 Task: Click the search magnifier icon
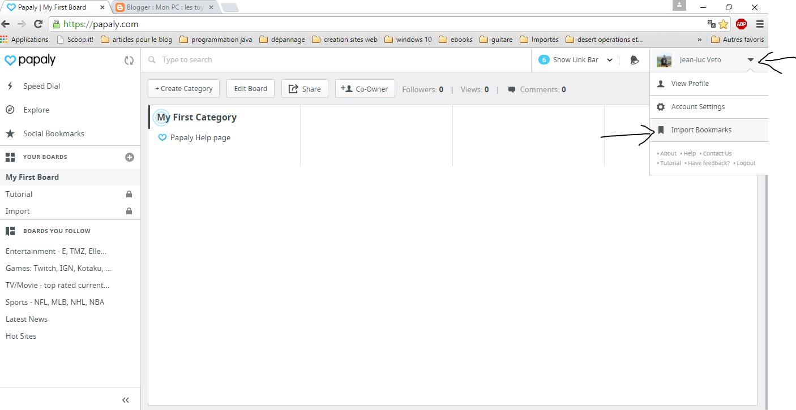pos(152,59)
